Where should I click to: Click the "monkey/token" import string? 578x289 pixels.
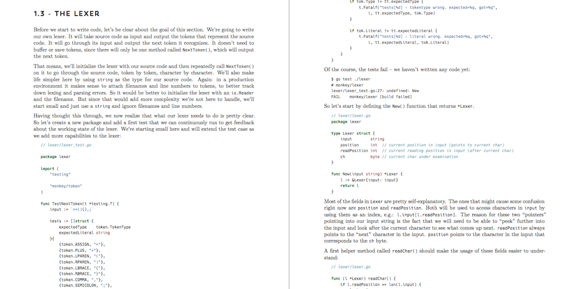[66, 186]
